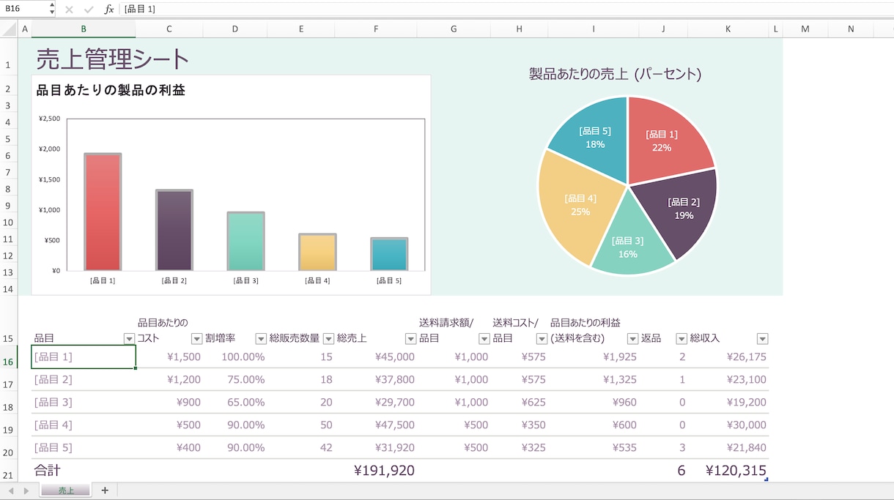This screenshot has width=894, height=500.
Task: Click the select-all corner of the grid
Action: 9,29
